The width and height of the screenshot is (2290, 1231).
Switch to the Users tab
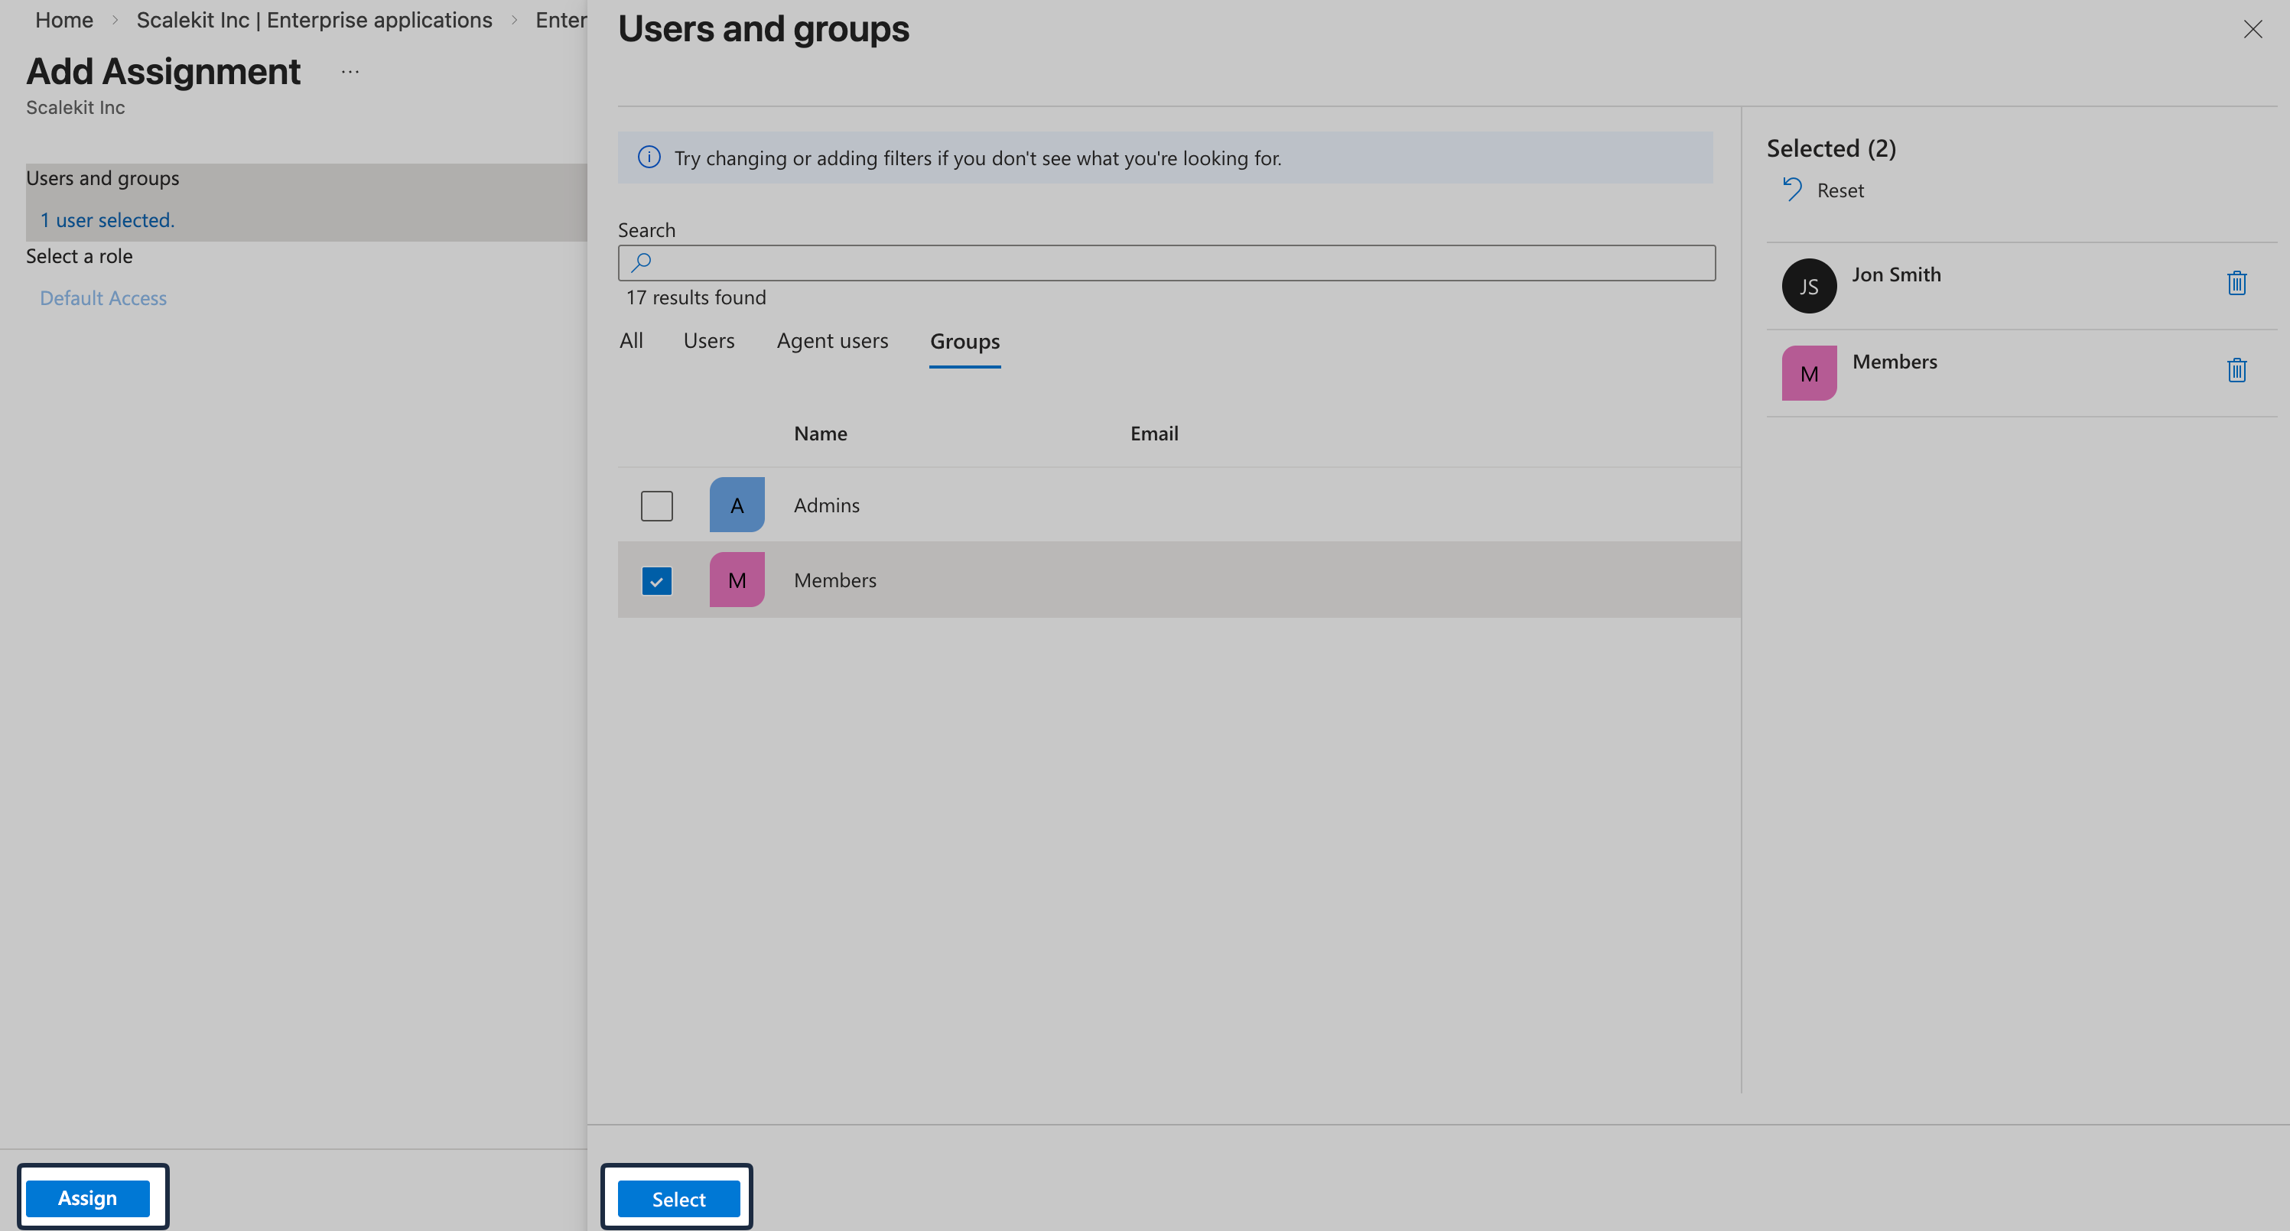708,340
